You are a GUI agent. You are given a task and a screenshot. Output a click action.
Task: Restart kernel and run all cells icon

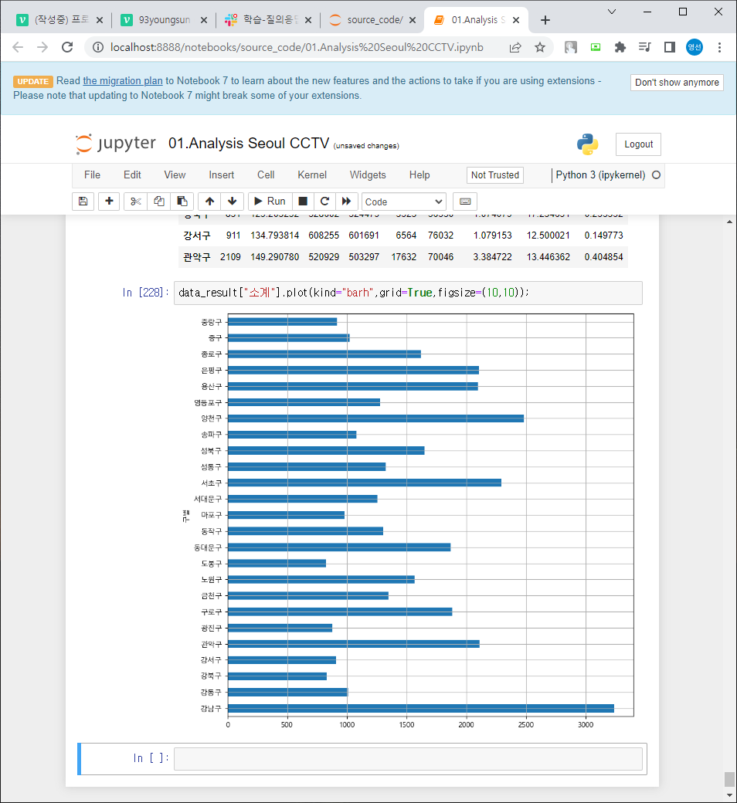[x=346, y=202]
